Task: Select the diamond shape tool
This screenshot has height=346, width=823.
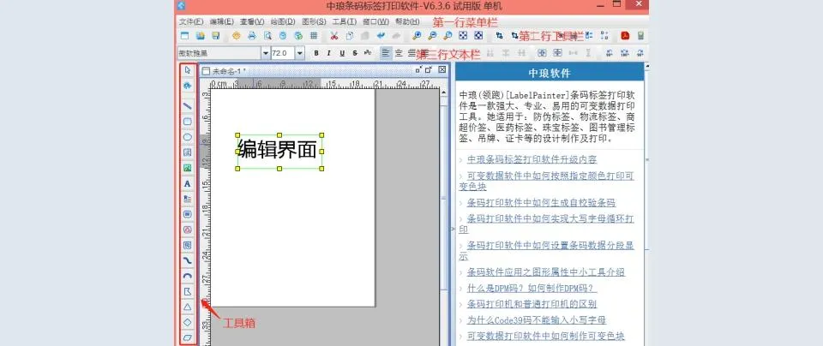Action: 188,322
